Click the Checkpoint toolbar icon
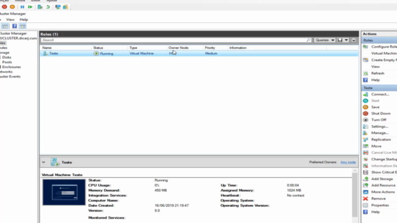The image size is (397, 223). tap(40, 7)
